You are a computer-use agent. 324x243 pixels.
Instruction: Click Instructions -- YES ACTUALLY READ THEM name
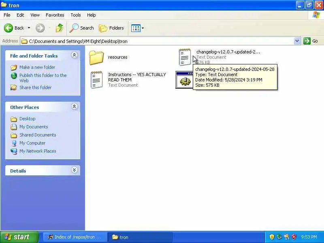point(137,77)
